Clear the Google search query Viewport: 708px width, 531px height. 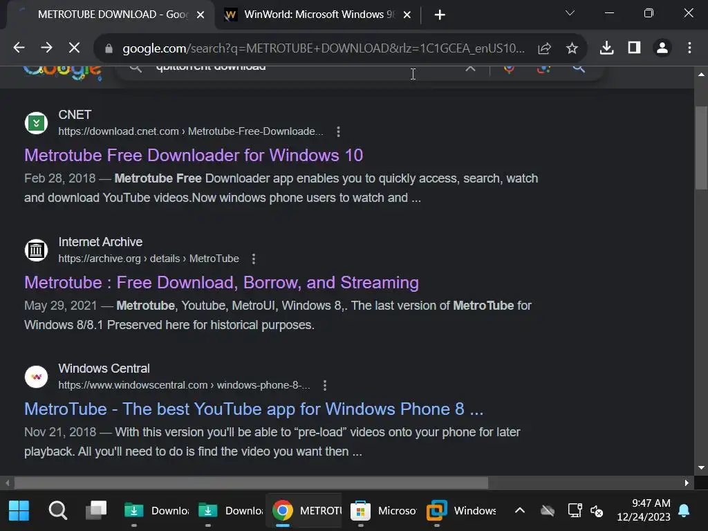tap(470, 68)
